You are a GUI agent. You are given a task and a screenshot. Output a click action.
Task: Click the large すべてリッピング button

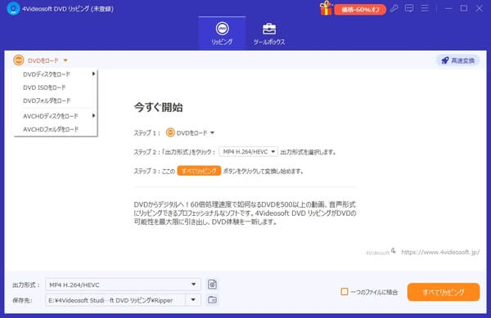coord(444,292)
